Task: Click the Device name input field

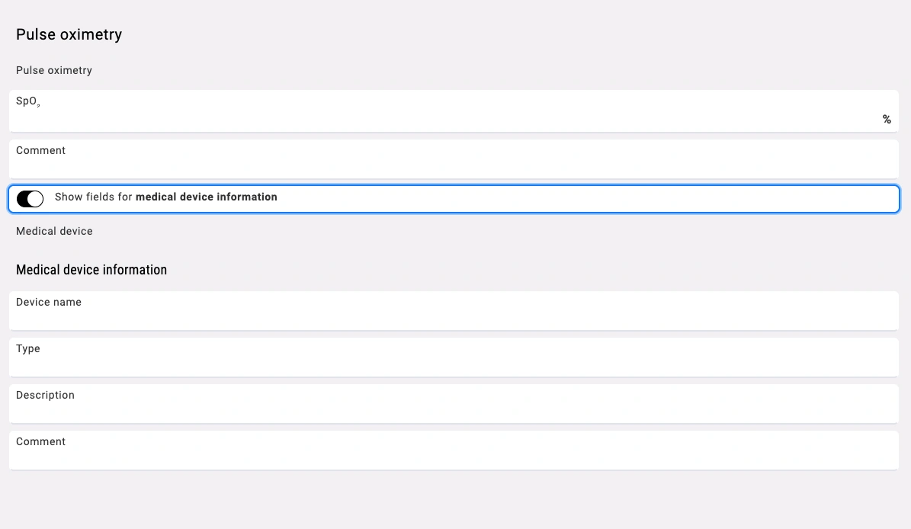Action: click(454, 318)
